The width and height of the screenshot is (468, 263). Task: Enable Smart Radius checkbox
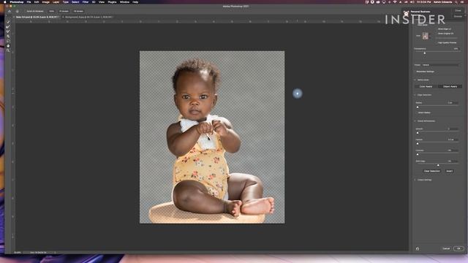pos(424,113)
